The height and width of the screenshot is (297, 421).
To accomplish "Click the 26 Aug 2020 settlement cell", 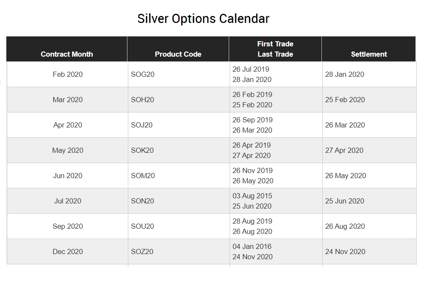I will point(369,226).
